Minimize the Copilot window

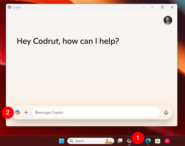tap(152, 7)
